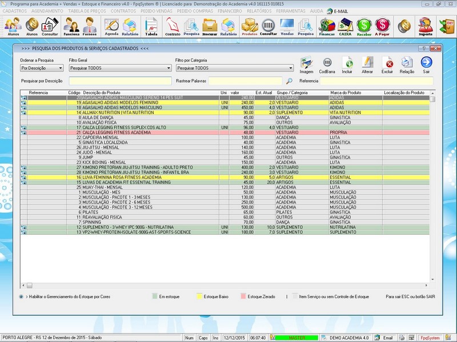Click the magnifier next to Rastrear Palavras

[x=290, y=81]
